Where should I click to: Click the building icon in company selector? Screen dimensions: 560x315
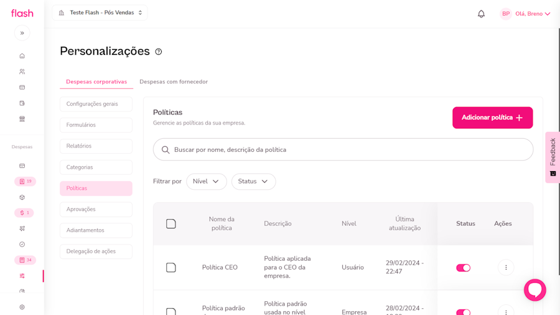tap(62, 13)
